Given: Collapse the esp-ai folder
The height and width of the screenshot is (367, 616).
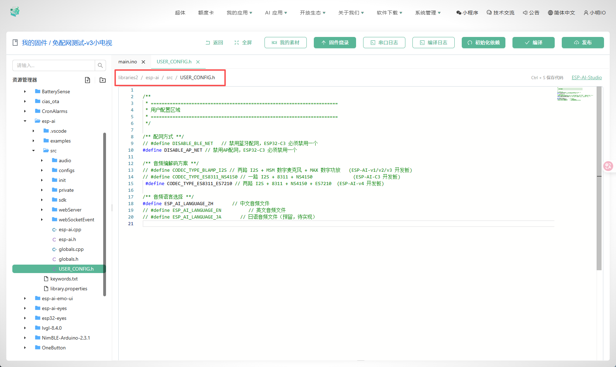Looking at the screenshot, I should coord(25,121).
